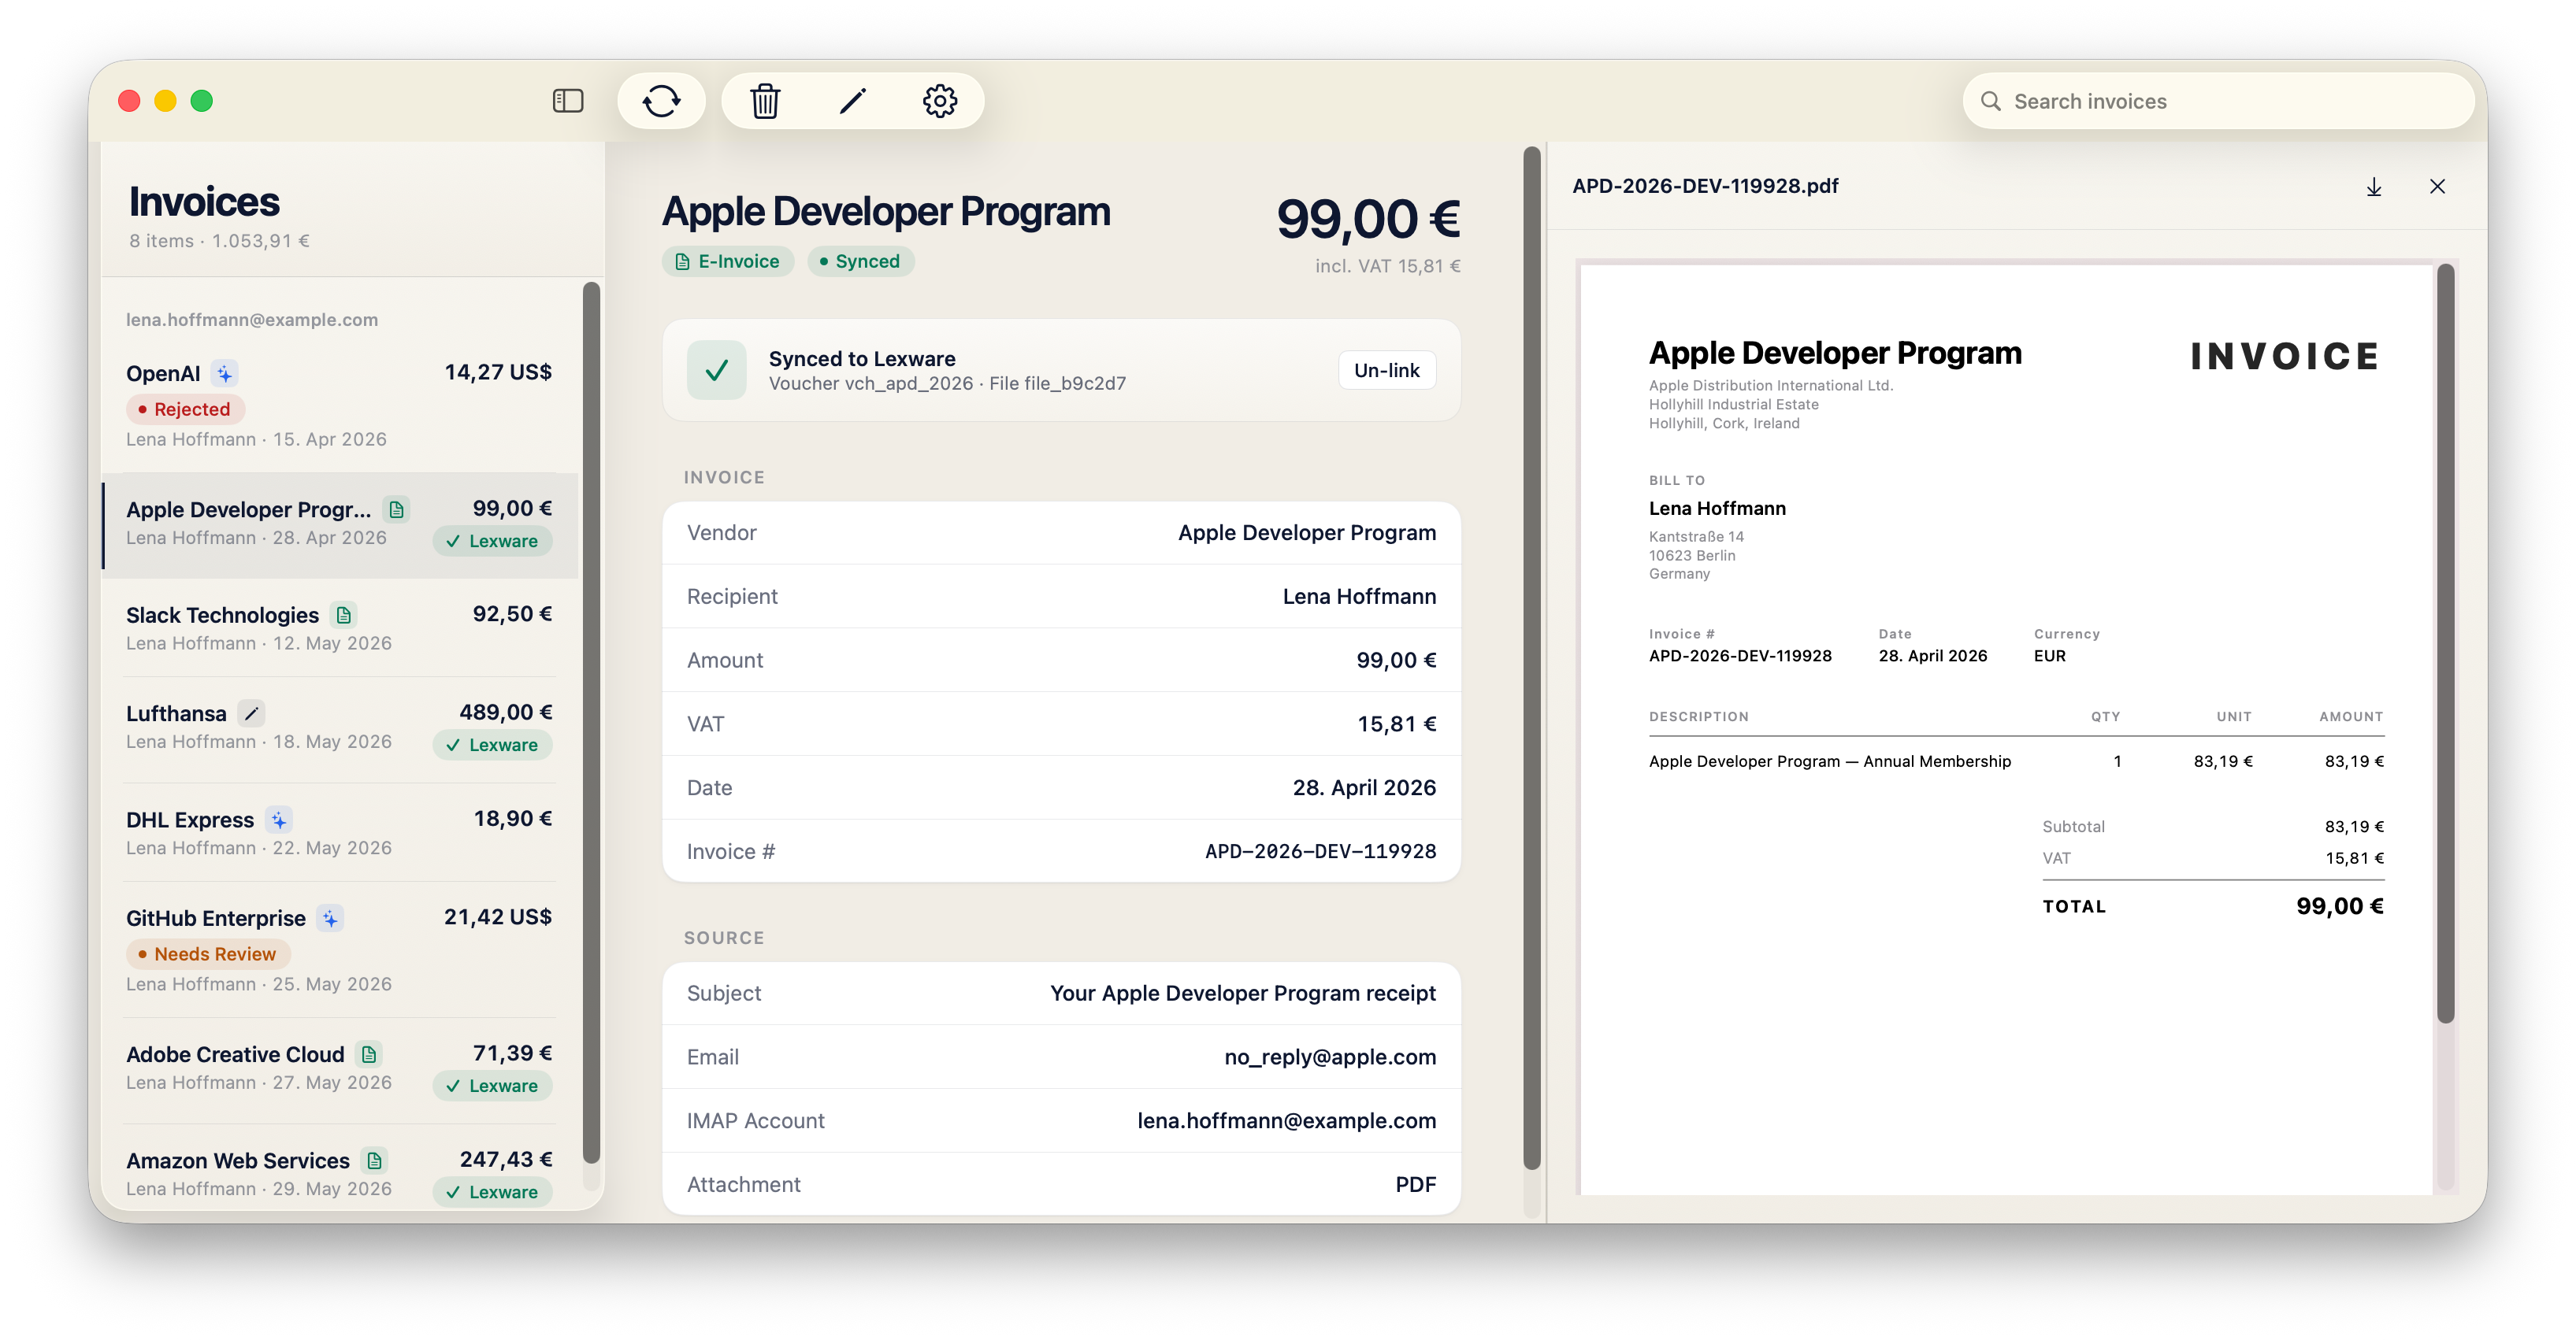Click the Attachment value PDF
This screenshot has height=1340, width=2576.
click(1415, 1185)
